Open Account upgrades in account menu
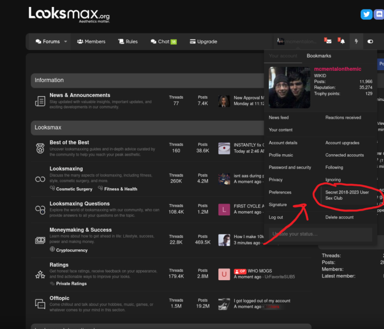This screenshot has height=329, width=384. (x=343, y=142)
